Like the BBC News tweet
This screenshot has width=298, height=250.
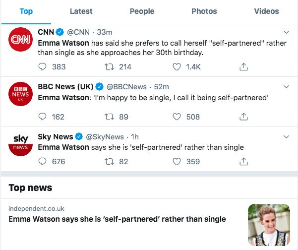pyautogui.click(x=177, y=117)
